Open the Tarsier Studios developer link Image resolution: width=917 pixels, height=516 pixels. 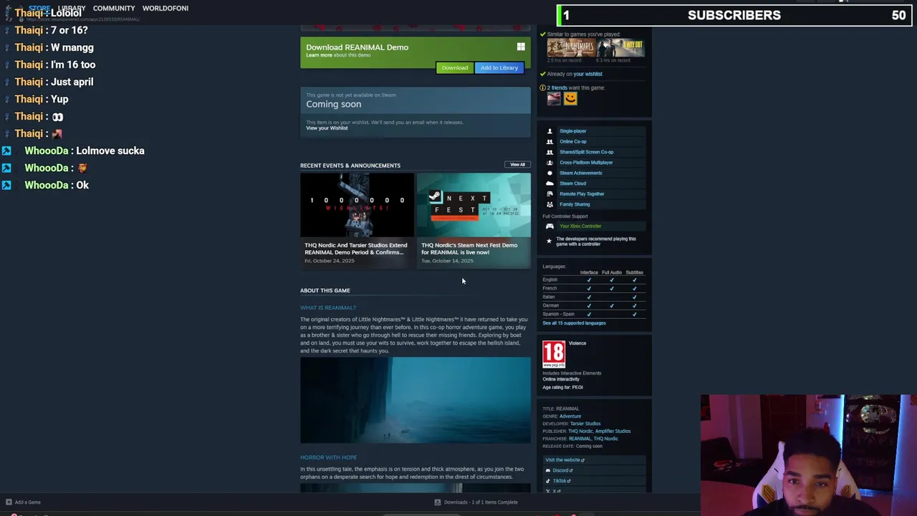point(585,424)
